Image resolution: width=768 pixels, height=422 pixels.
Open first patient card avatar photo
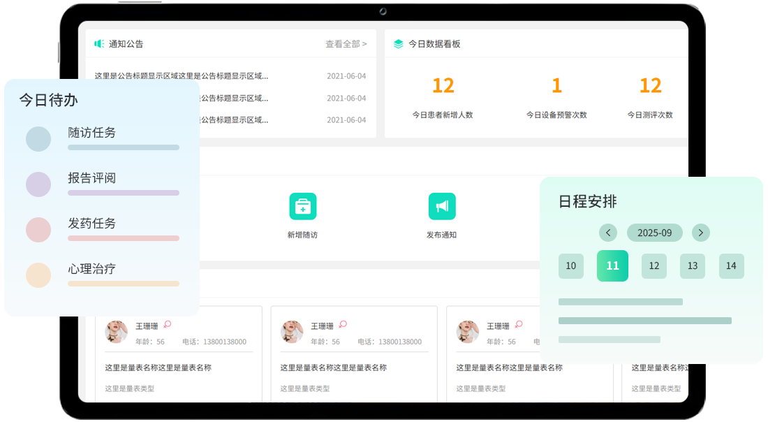pos(116,332)
